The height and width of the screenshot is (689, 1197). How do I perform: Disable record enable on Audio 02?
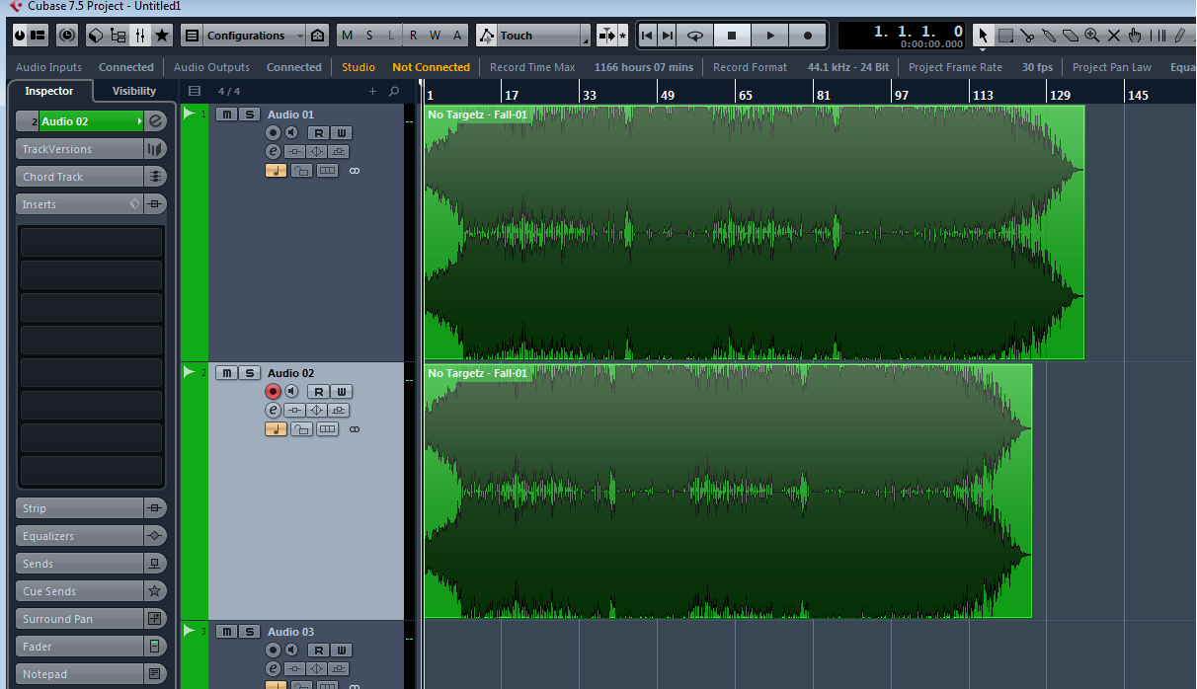274,392
